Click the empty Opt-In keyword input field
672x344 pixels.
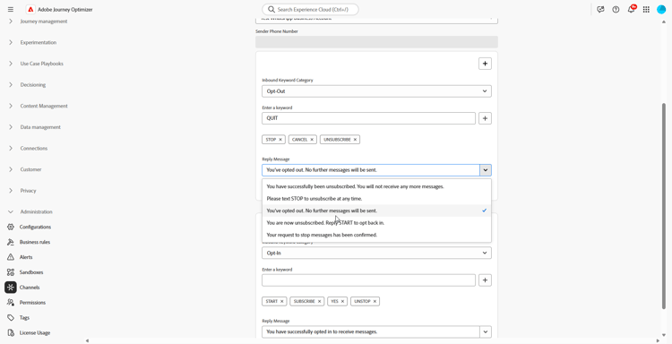click(x=368, y=280)
